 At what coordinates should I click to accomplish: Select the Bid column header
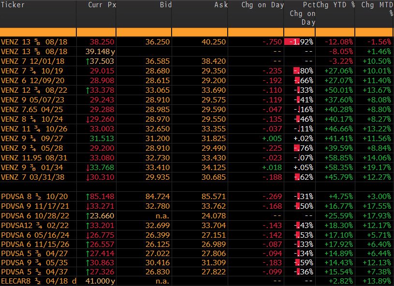click(166, 5)
